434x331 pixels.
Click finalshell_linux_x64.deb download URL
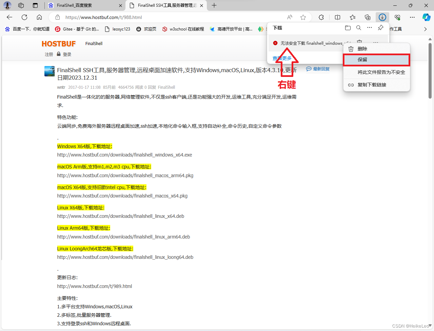(x=121, y=216)
